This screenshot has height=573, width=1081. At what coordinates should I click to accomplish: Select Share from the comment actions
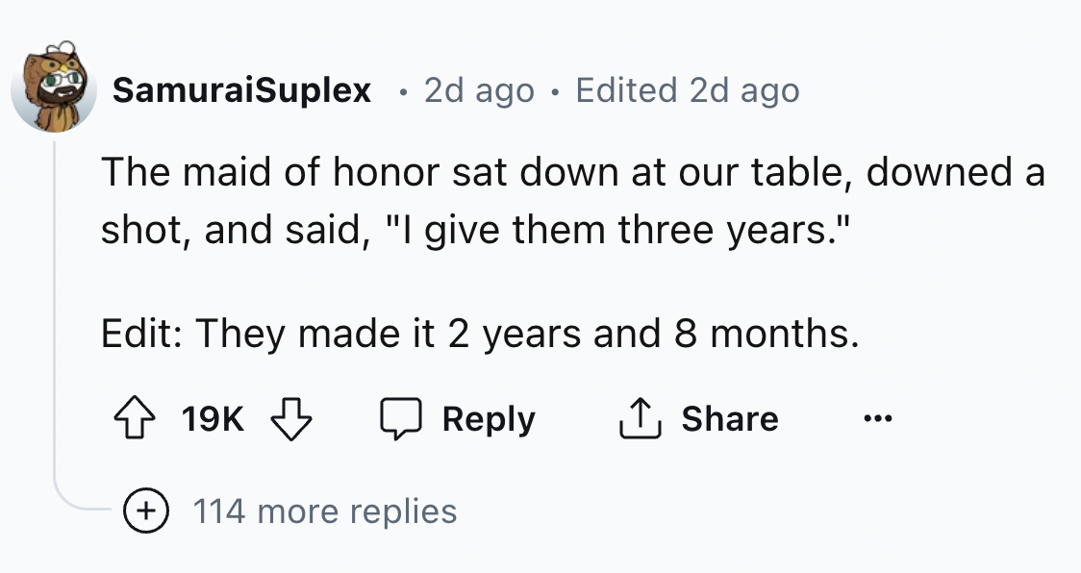tap(732, 418)
